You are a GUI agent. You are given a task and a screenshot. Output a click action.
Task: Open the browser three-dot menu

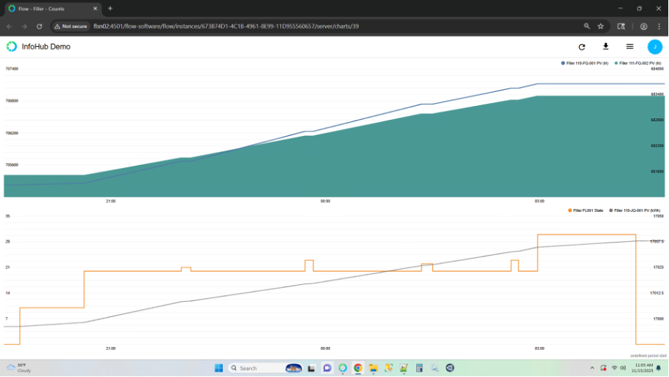(x=659, y=26)
